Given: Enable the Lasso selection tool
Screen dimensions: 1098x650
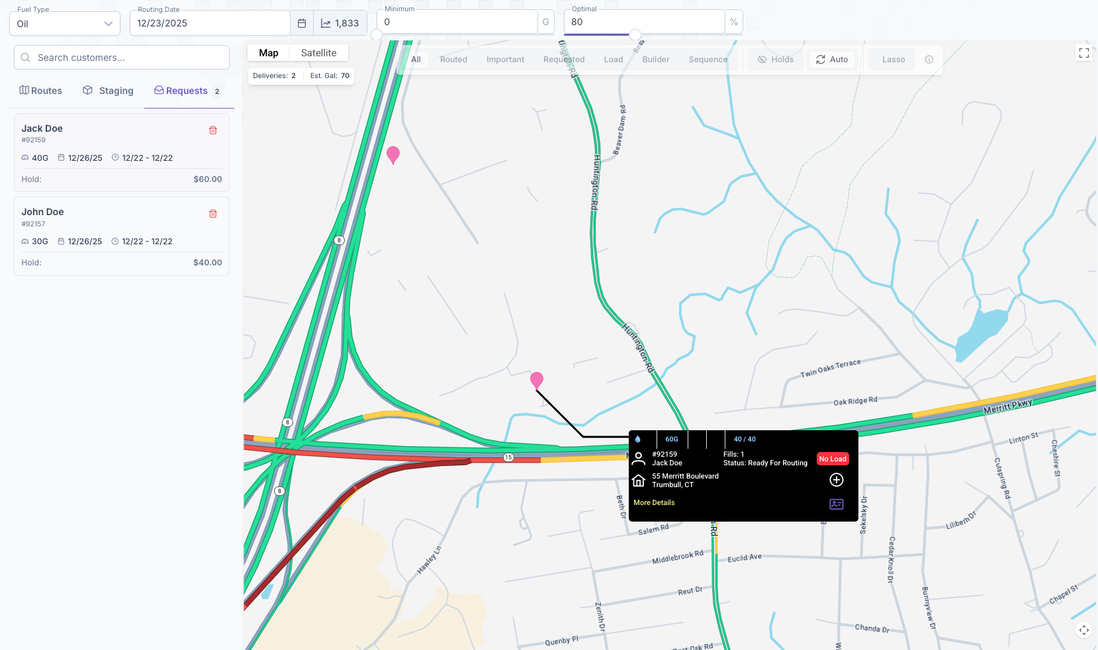Looking at the screenshot, I should coord(893,60).
